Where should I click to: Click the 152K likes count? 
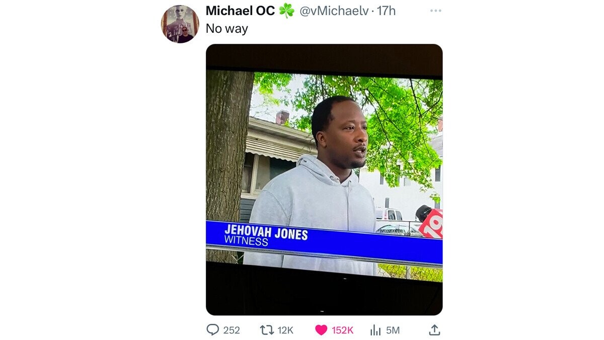click(342, 330)
